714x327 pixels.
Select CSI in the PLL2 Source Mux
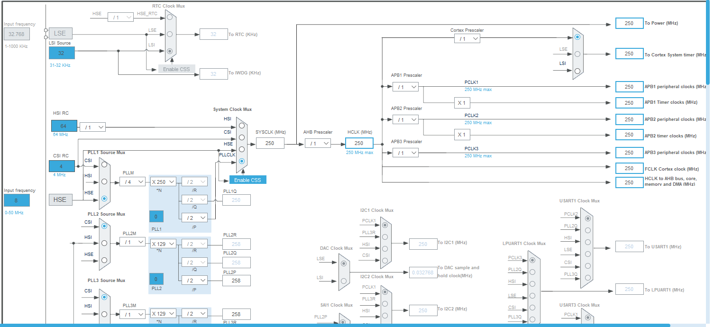coord(104,227)
